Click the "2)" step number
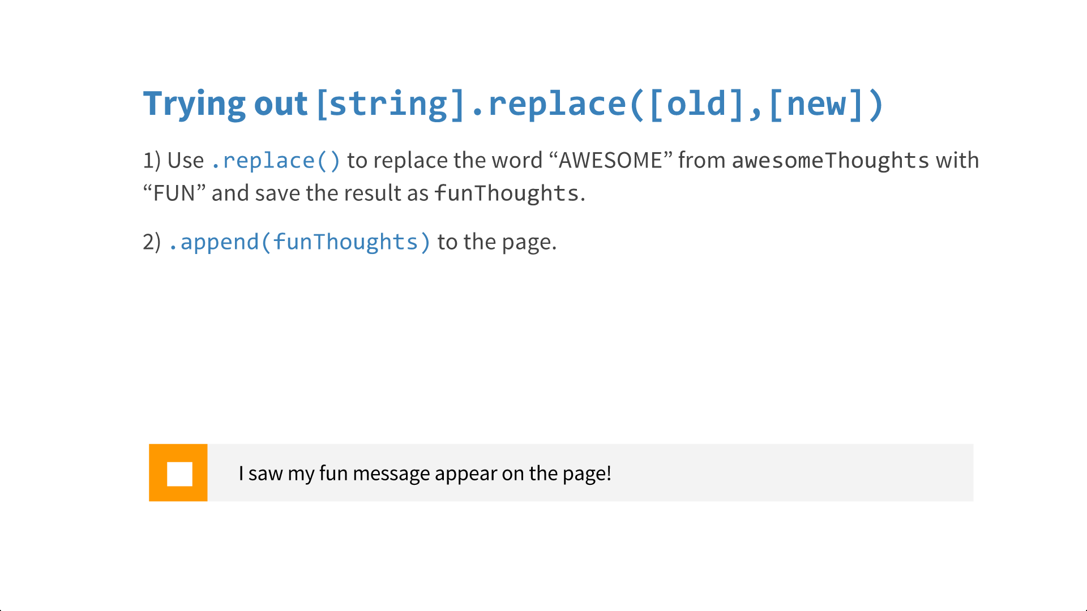The height and width of the screenshot is (611, 1087). [x=152, y=242]
